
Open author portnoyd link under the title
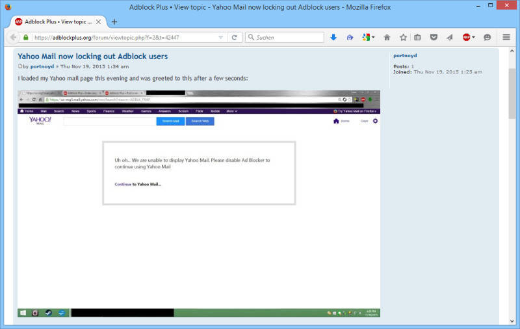42,67
